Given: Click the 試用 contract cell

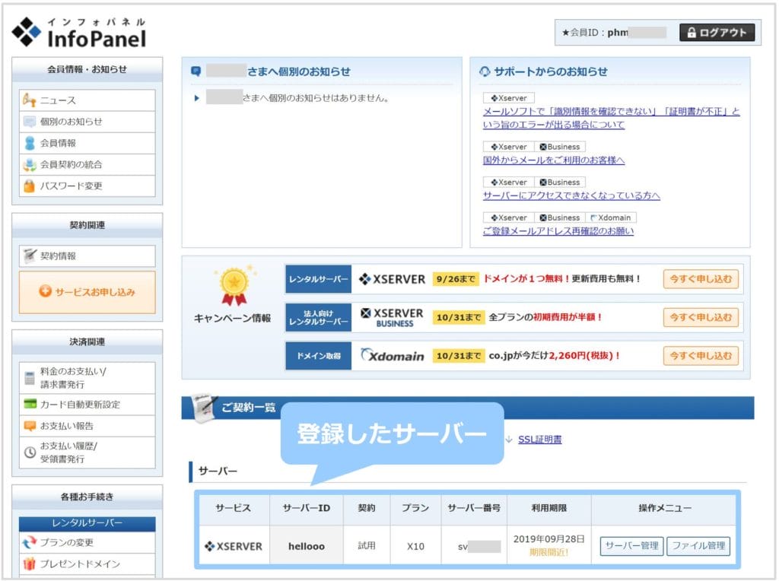Looking at the screenshot, I should click(x=367, y=546).
